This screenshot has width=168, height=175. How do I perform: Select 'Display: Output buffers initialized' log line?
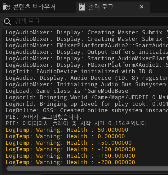click(87, 52)
